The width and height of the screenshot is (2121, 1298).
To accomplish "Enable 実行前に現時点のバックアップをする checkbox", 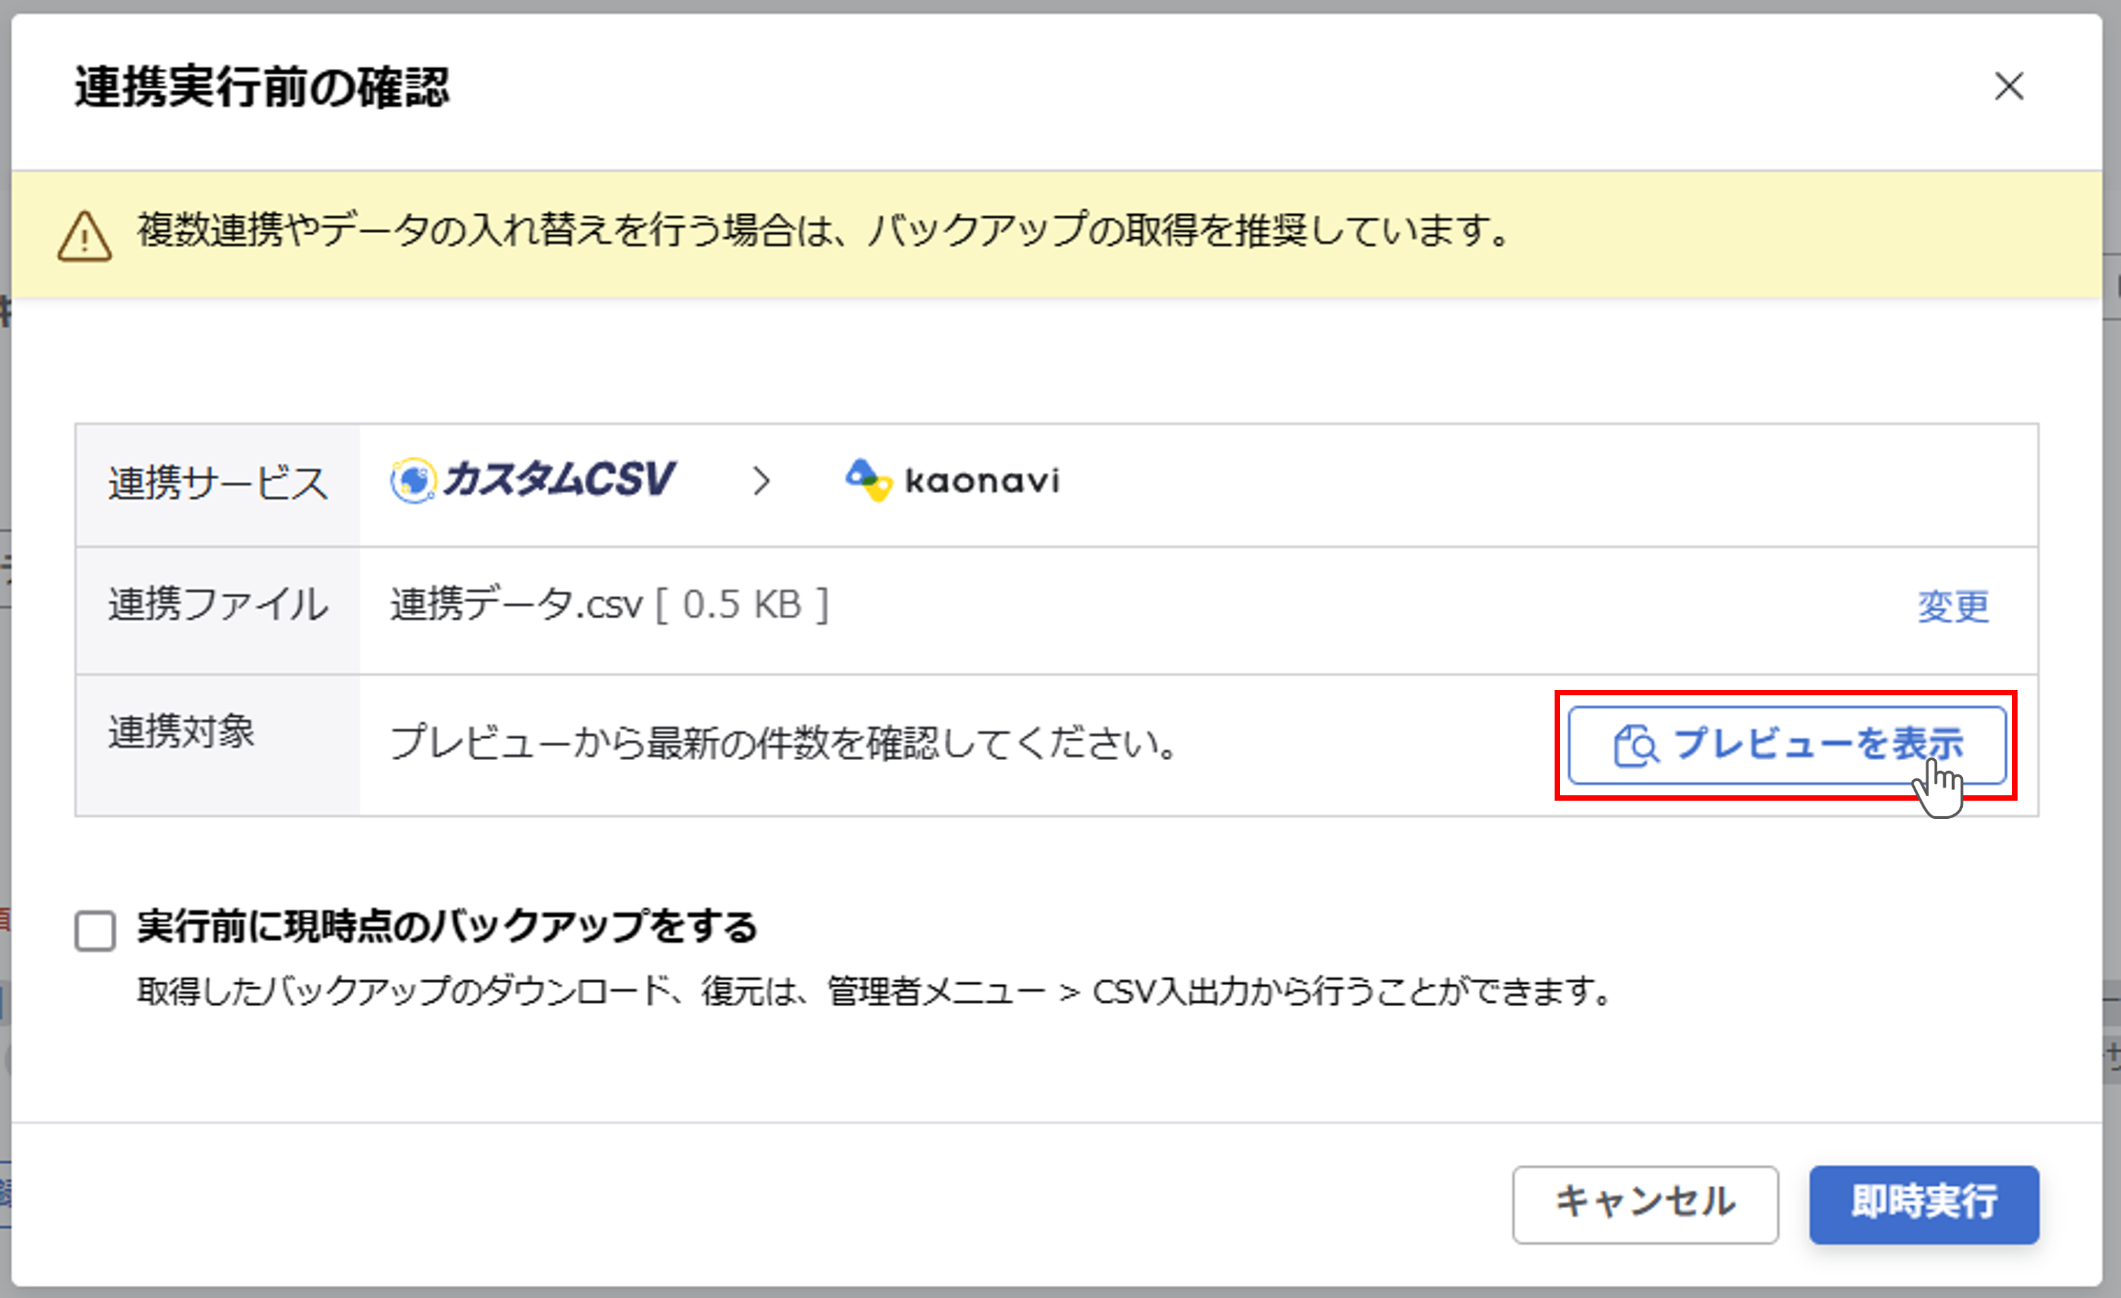I will [95, 930].
